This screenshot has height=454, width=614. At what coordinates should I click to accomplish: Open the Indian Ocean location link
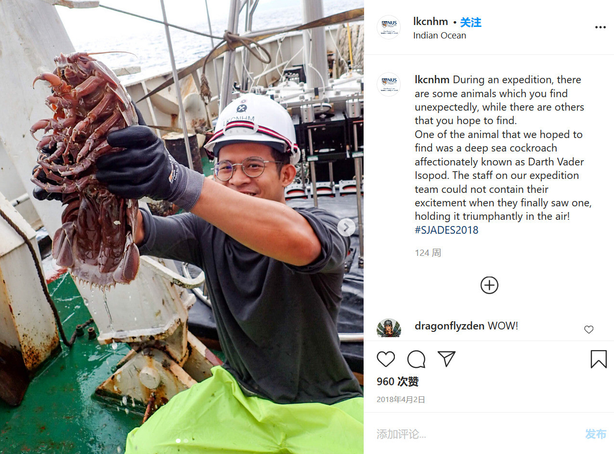[440, 36]
